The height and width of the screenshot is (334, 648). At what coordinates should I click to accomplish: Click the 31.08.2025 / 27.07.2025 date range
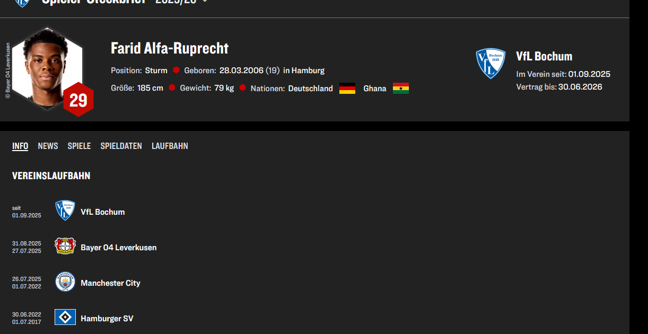coord(27,247)
